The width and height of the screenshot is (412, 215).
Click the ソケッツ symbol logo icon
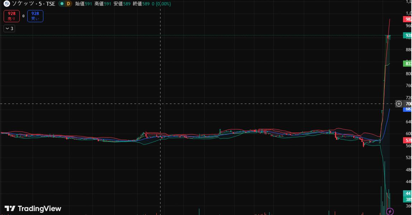pyautogui.click(x=6, y=4)
